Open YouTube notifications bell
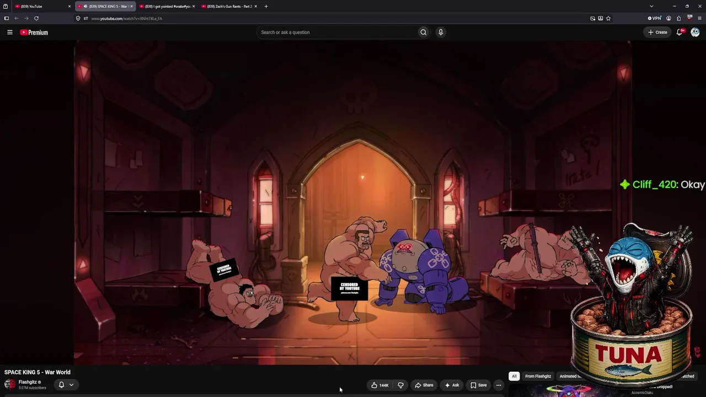 (x=680, y=32)
